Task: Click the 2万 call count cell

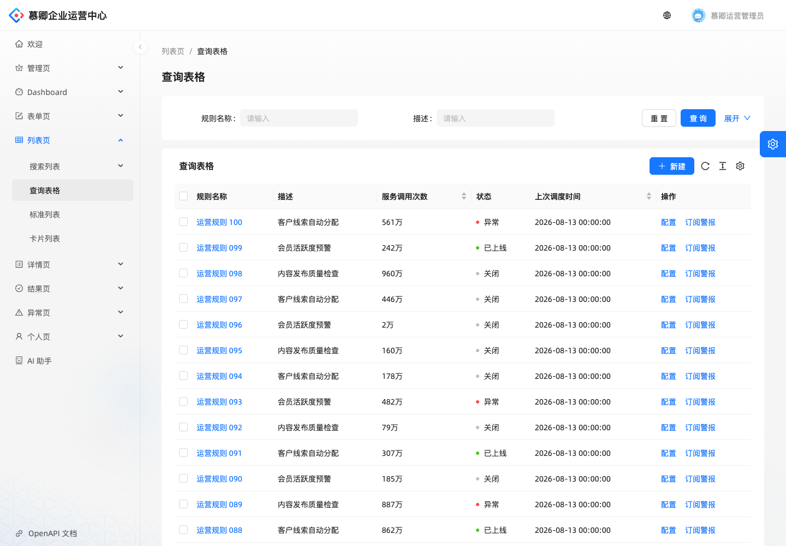Action: point(388,325)
